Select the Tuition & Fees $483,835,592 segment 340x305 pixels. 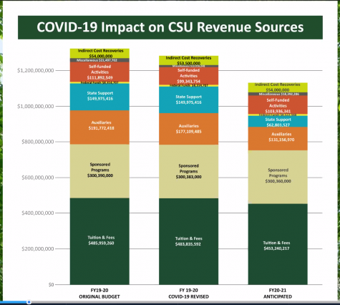tap(188, 241)
